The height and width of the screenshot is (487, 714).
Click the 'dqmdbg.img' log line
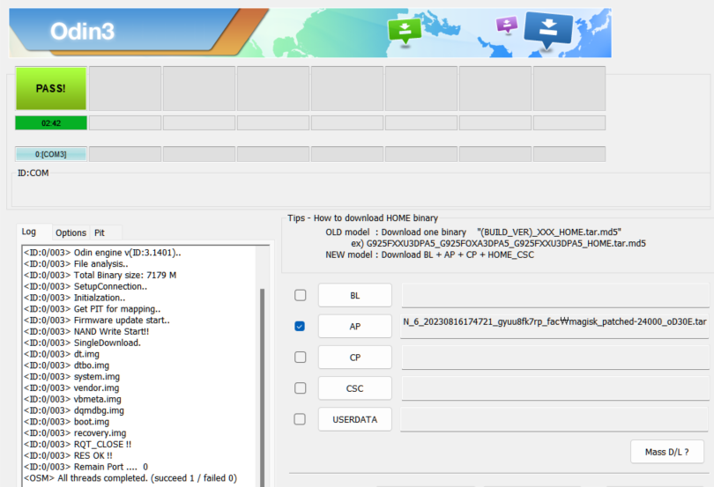pos(74,410)
